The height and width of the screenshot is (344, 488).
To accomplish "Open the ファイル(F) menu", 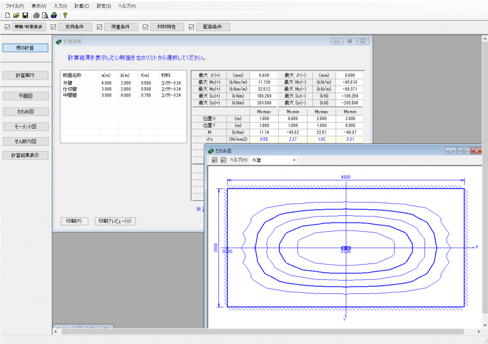I will [x=15, y=5].
